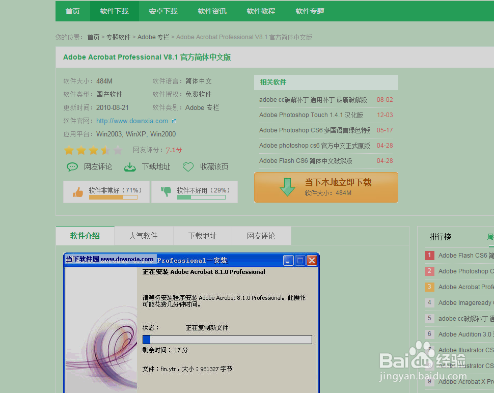The image size is (494, 393).
Task: Click the orange number 3 rank badge
Action: click(x=429, y=287)
